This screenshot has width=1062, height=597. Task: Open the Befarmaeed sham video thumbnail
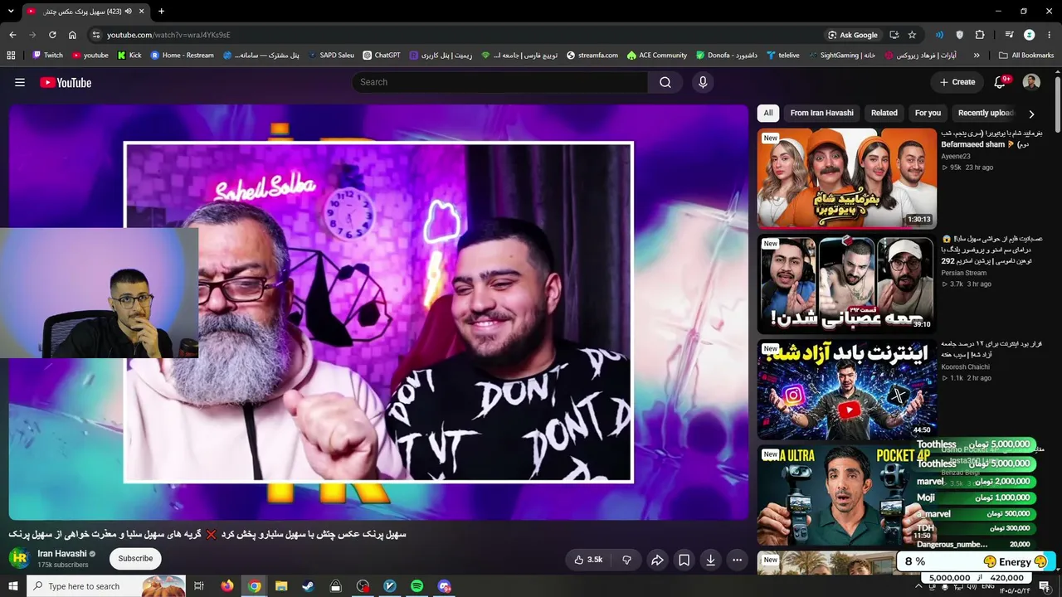tap(847, 178)
